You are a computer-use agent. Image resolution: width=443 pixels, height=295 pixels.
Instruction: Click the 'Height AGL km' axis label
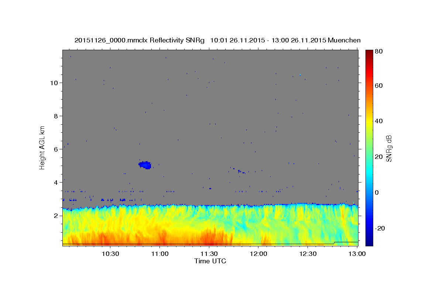point(42,147)
